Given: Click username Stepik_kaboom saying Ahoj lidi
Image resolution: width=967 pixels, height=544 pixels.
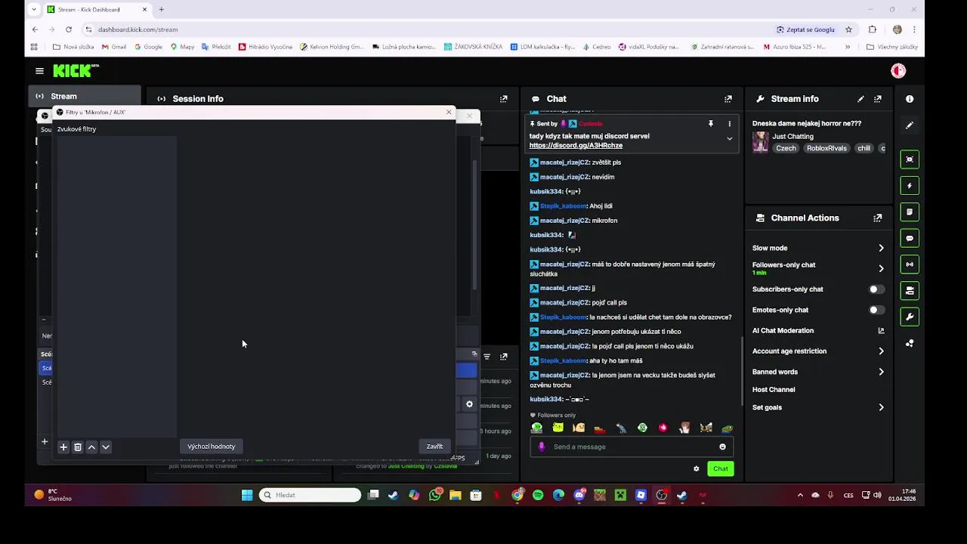Looking at the screenshot, I should coord(563,206).
